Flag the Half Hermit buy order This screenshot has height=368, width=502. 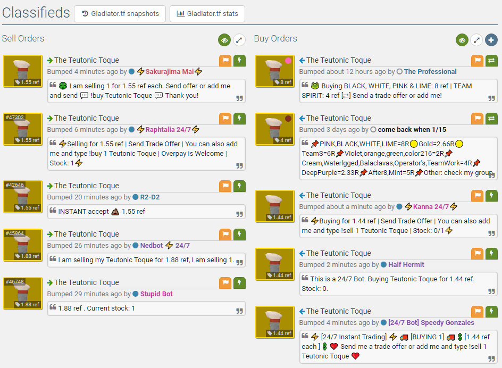[x=478, y=254]
